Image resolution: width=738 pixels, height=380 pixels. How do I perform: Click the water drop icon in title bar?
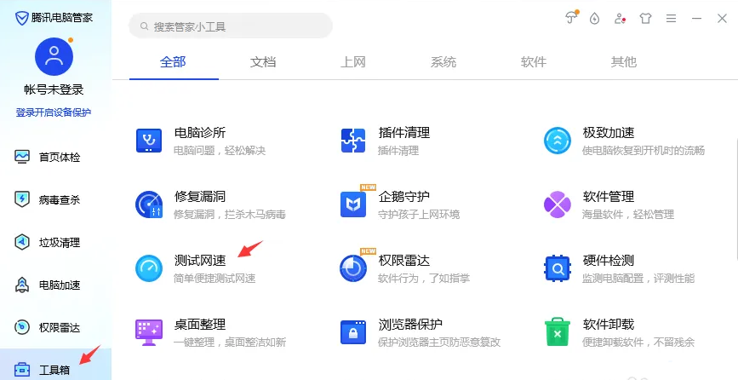(x=595, y=19)
